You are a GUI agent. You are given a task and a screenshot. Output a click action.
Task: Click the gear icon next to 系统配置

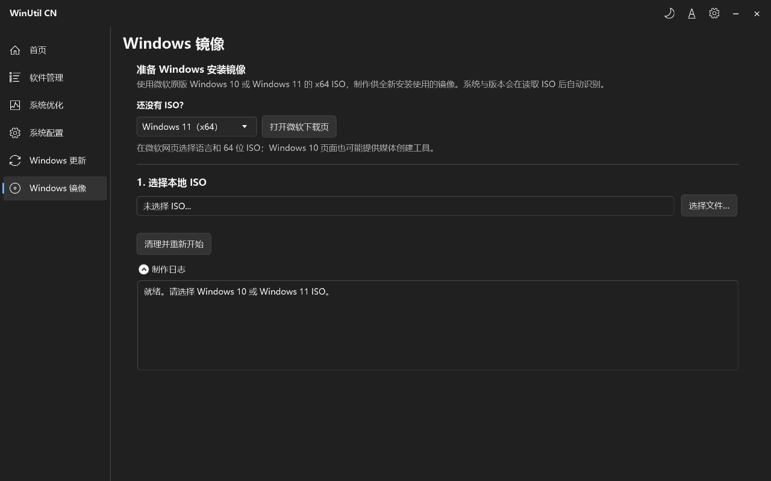(x=15, y=133)
